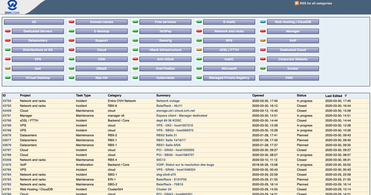The height and width of the screenshot is (195, 371).
Task: Click red status pill beside VPS category
Action: coord(8,59)
